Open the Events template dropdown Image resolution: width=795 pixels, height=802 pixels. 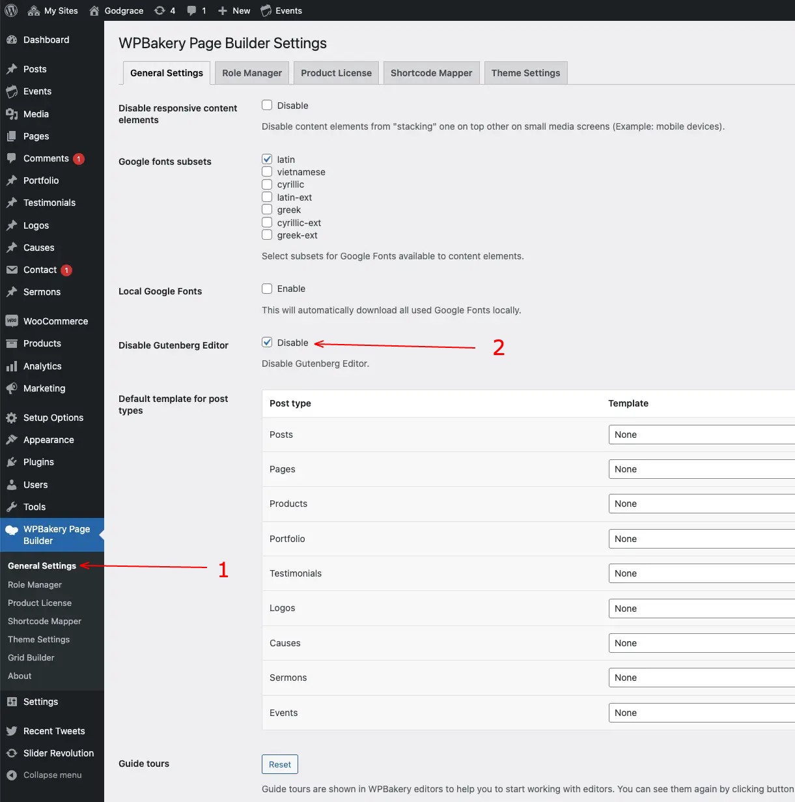(x=702, y=713)
